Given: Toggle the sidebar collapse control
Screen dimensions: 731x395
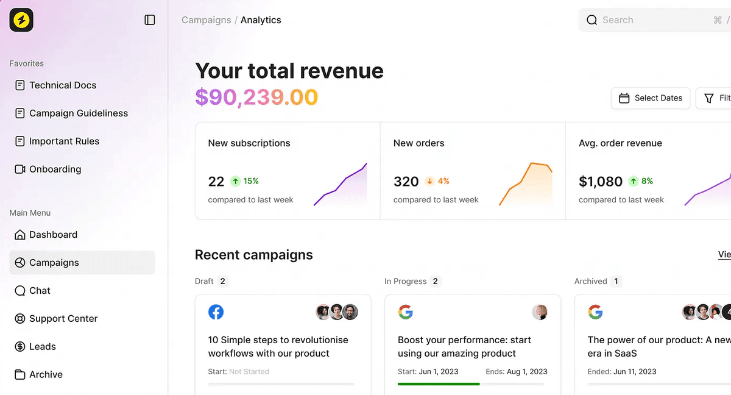Looking at the screenshot, I should (x=149, y=20).
